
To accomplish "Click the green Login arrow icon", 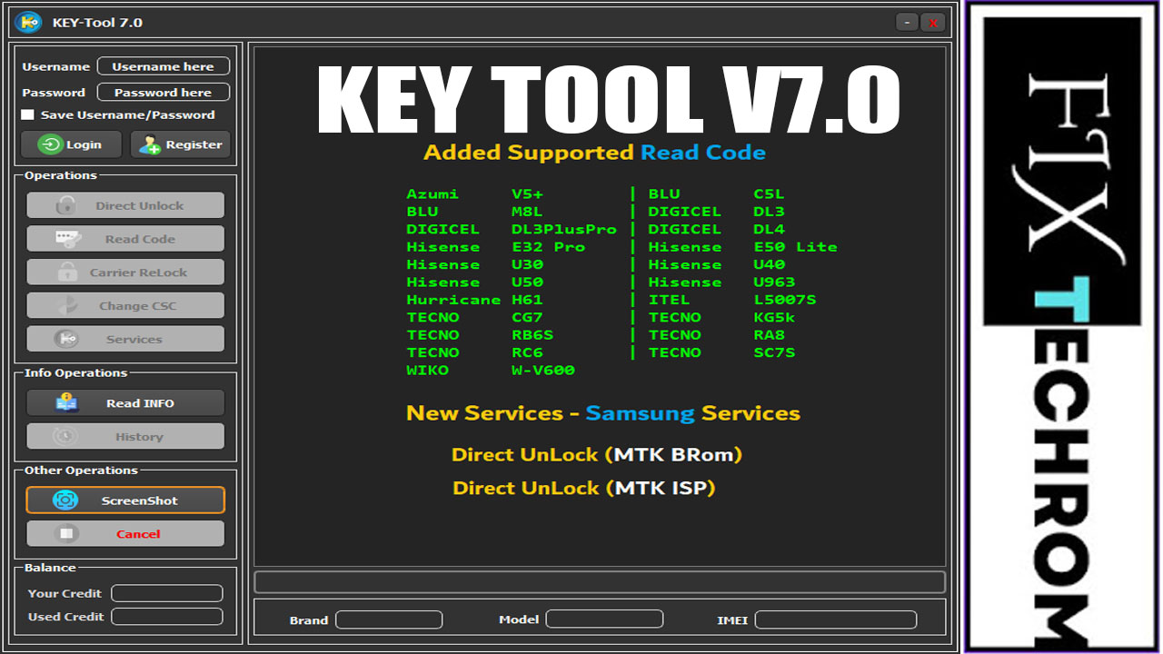I will click(52, 144).
